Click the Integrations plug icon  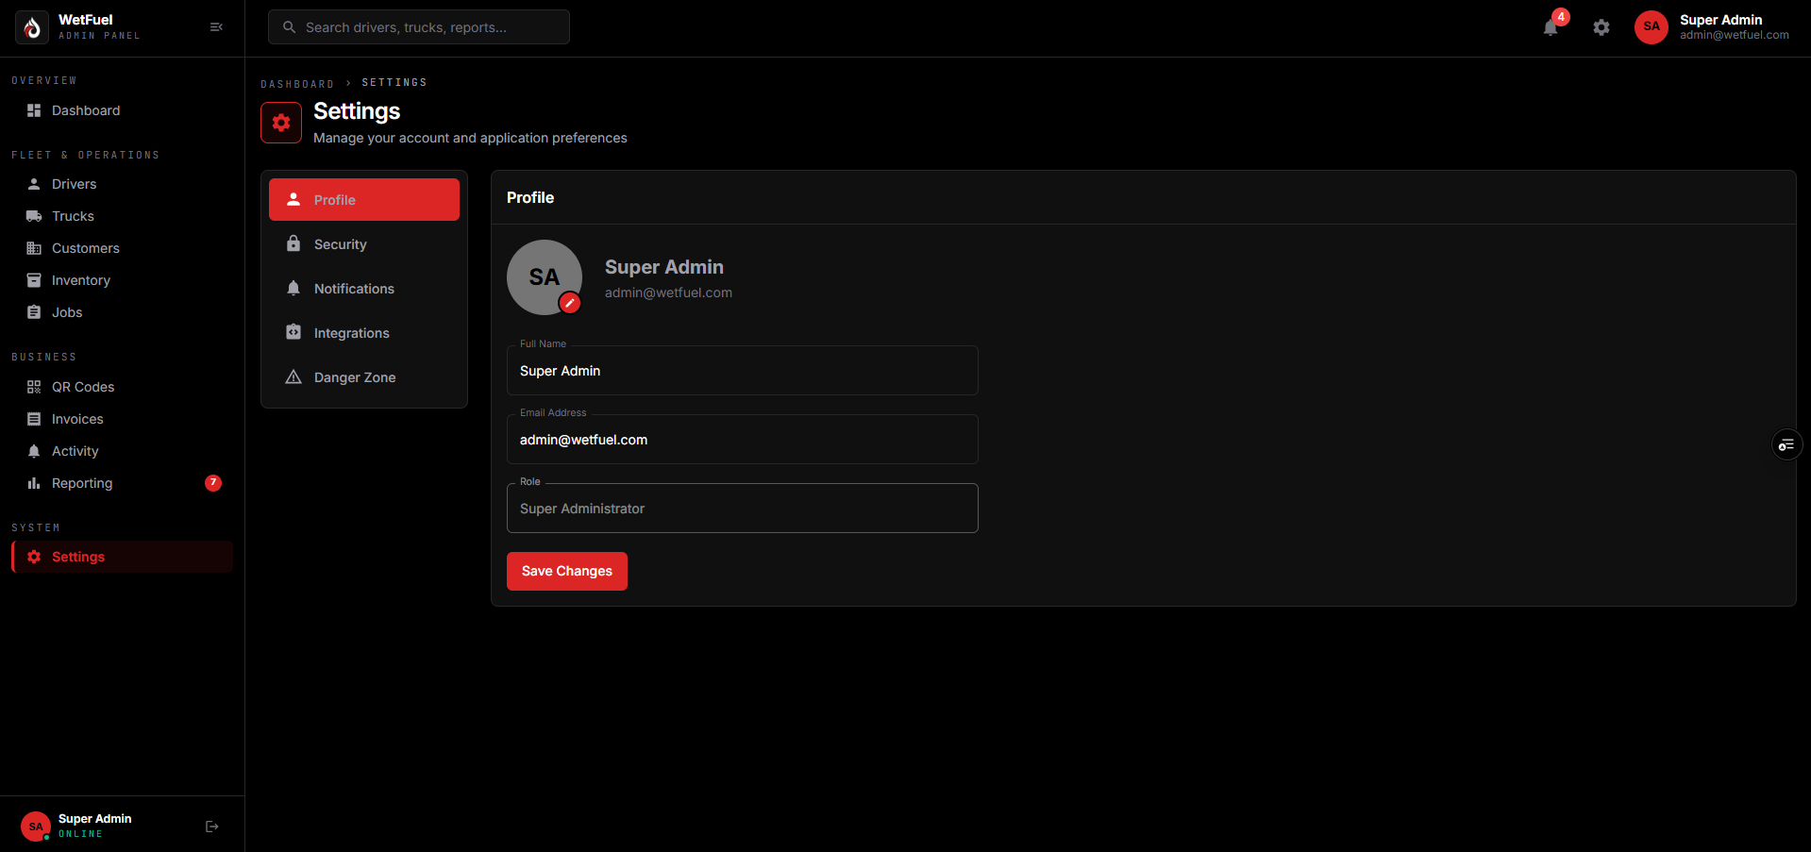(293, 332)
